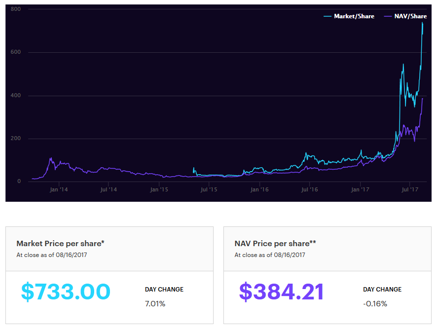Viewport: 437px width, 330px height.
Task: Click the Jul '17 x-axis label
Action: point(410,189)
